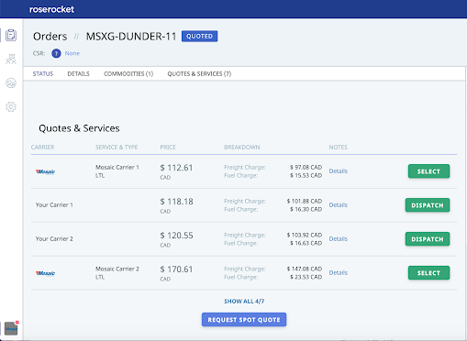Image resolution: width=467 pixels, height=341 pixels.
Task: Open the QUOTES & SERVICES (7) tab
Action: [199, 74]
